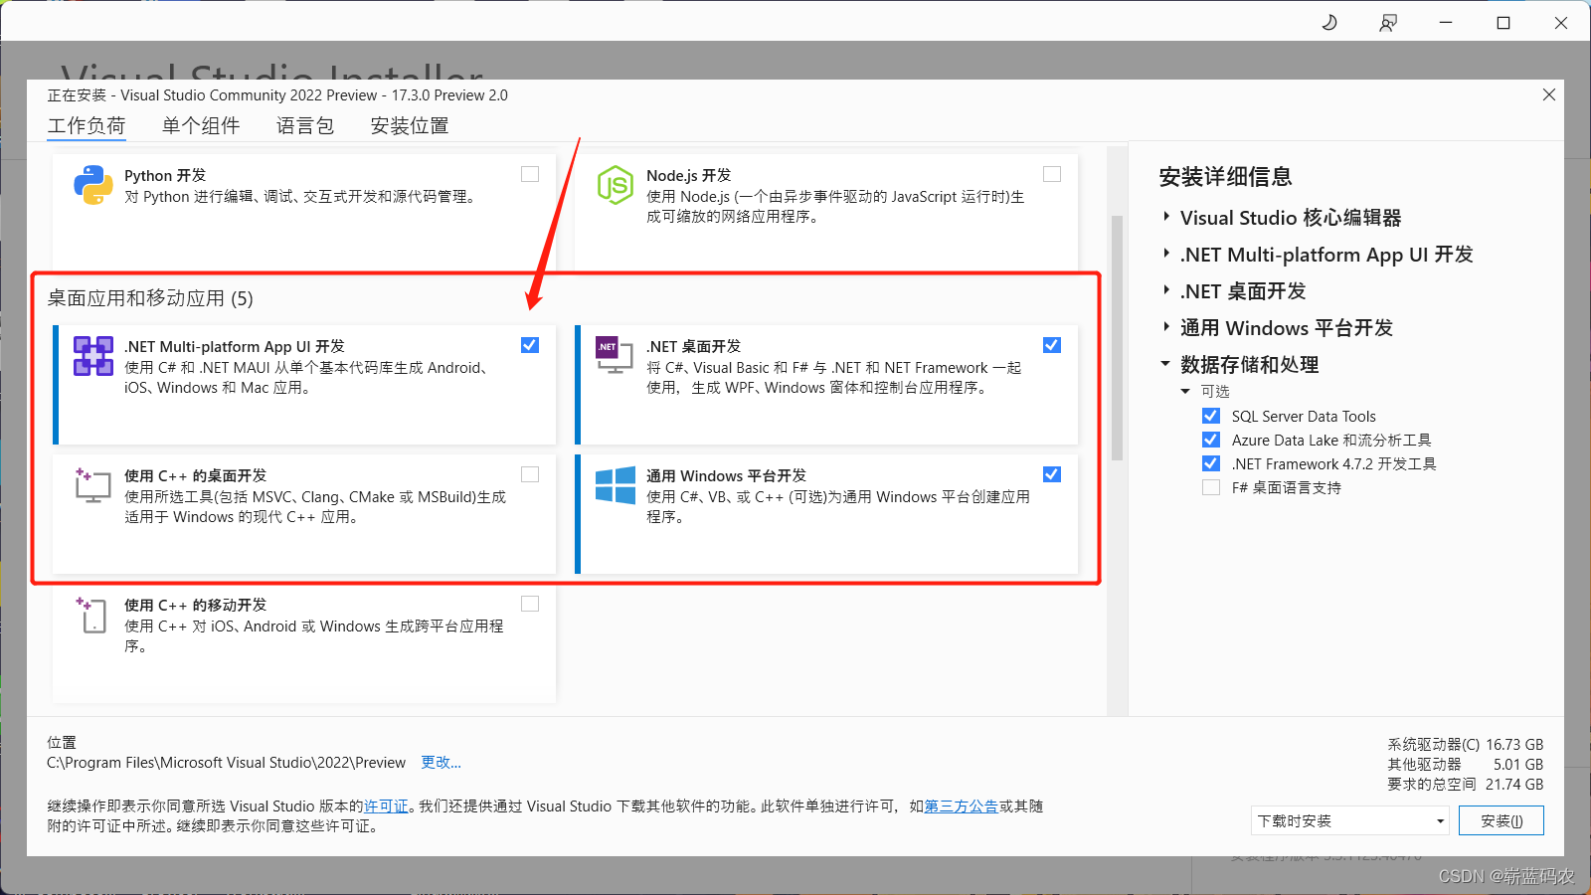Click the 桌面应用和移动应用 (5) section heading

coord(150,298)
